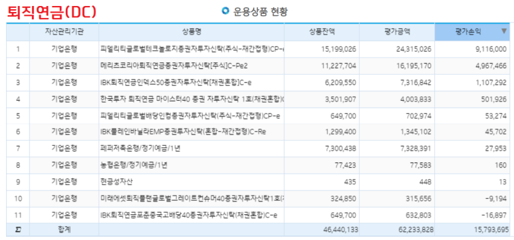
Task: Click the sort arrow in 평가손익 header
Action: (504, 31)
